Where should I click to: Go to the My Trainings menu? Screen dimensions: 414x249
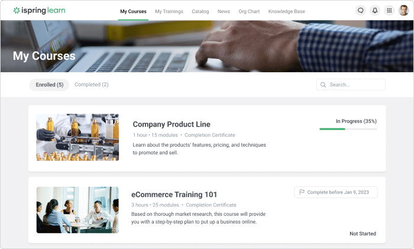tap(169, 11)
